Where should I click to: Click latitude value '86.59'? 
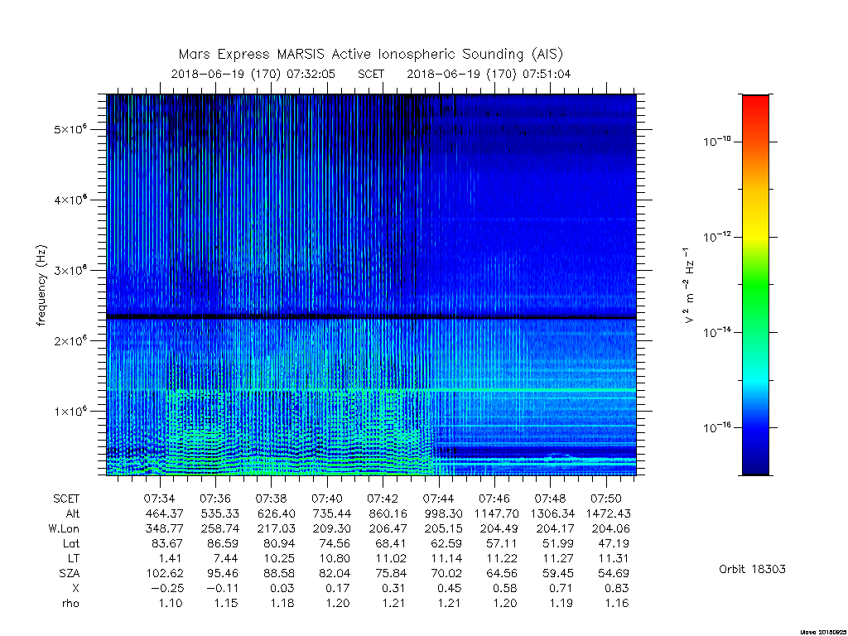click(x=224, y=543)
